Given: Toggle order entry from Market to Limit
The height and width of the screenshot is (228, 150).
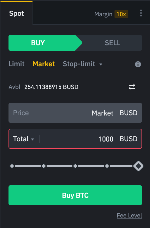Looking at the screenshot, I should click(16, 64).
